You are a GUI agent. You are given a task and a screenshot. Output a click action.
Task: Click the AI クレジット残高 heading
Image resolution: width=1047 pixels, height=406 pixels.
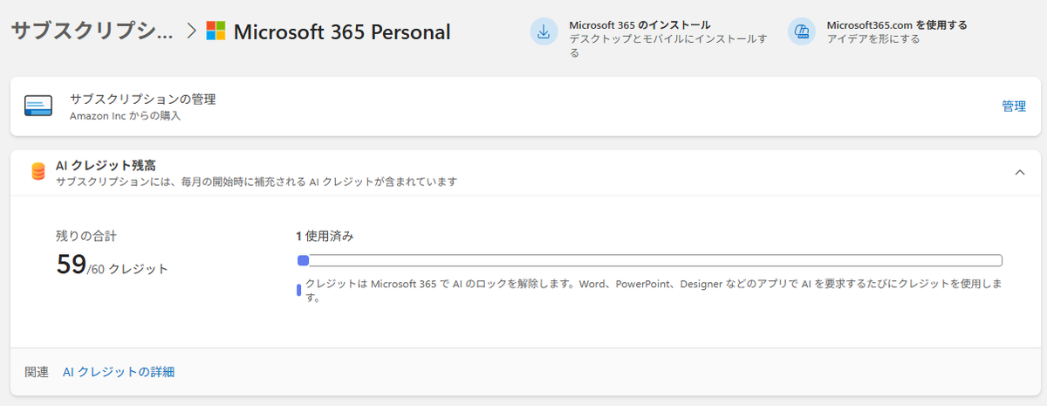click(106, 165)
